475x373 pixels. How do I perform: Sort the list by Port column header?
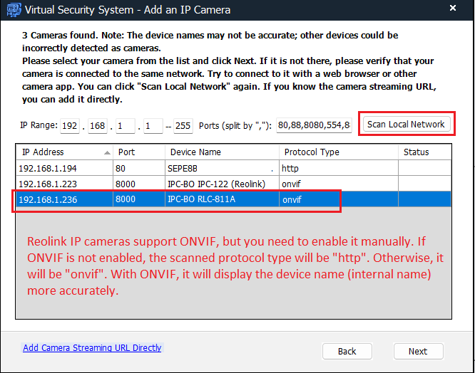coord(139,152)
